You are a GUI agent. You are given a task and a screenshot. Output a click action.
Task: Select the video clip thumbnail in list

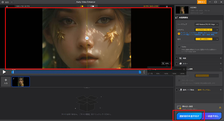(x=21, y=82)
